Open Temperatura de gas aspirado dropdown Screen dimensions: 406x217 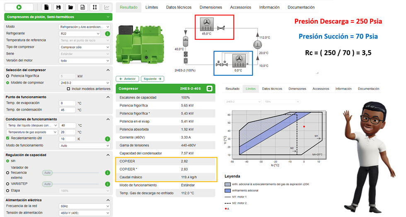(x=31, y=132)
